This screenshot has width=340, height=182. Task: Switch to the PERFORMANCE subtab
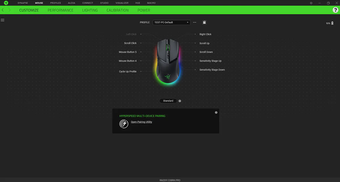click(60, 10)
